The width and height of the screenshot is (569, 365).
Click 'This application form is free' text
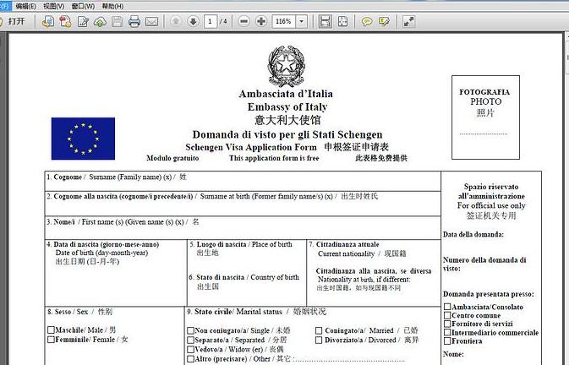point(274,158)
